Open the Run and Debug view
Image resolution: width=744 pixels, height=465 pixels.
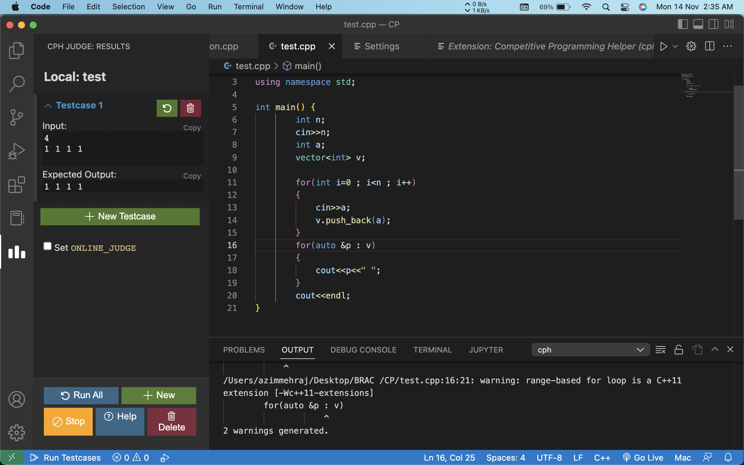[16, 151]
